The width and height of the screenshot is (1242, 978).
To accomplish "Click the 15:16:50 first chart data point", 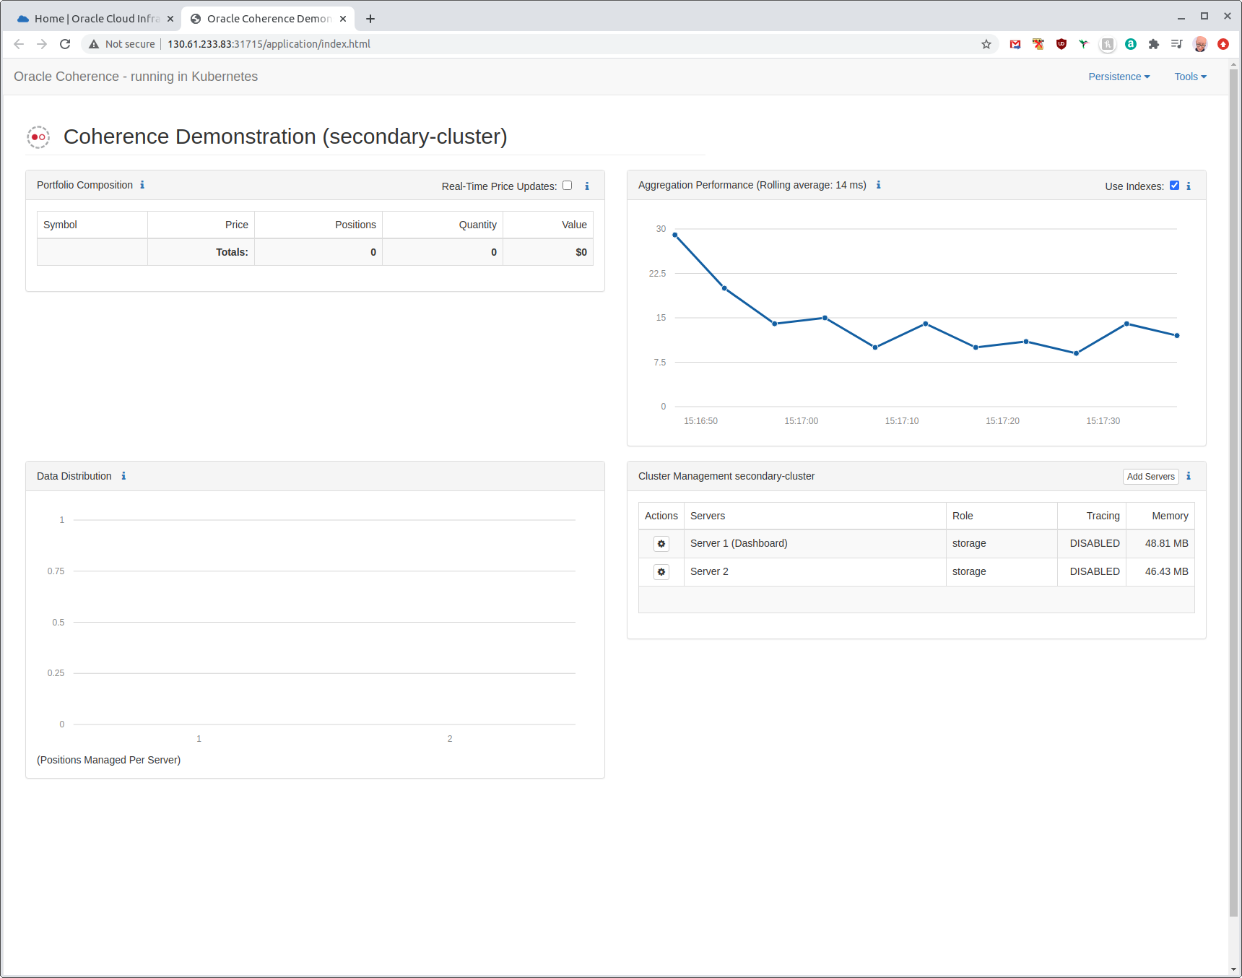I will click(675, 235).
